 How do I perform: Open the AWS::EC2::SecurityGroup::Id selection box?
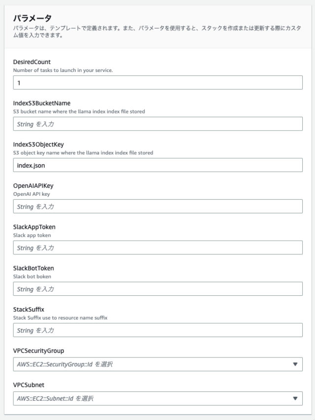[158, 364]
